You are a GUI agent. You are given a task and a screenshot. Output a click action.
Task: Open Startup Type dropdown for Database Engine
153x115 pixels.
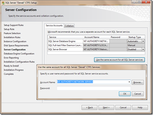pos(143,41)
